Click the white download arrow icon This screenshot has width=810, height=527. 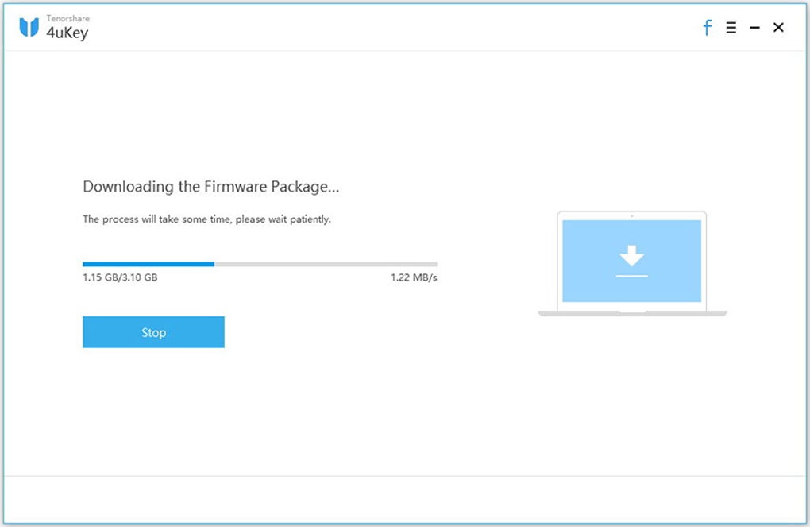632,256
